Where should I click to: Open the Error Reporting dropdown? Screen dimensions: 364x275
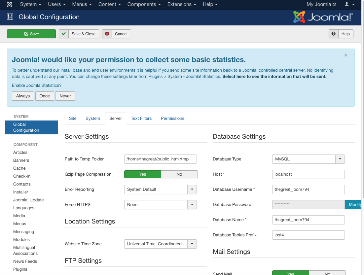coord(161,189)
